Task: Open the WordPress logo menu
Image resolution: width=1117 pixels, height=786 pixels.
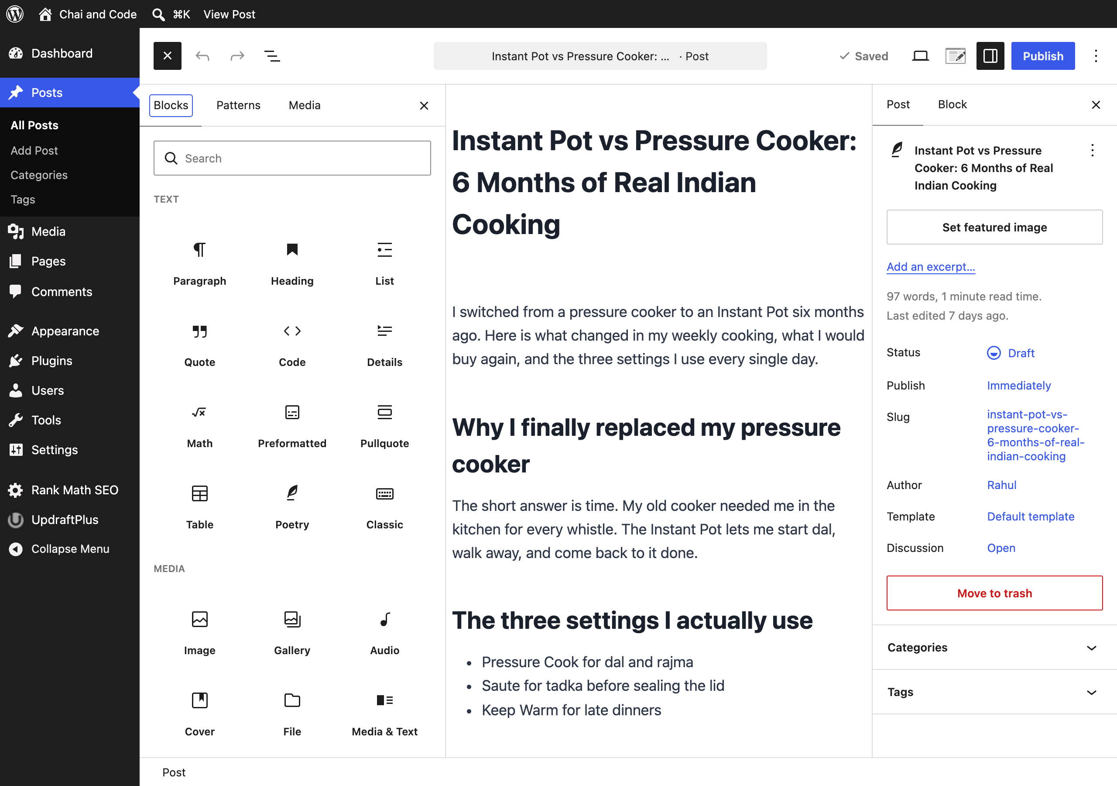Action: point(14,14)
